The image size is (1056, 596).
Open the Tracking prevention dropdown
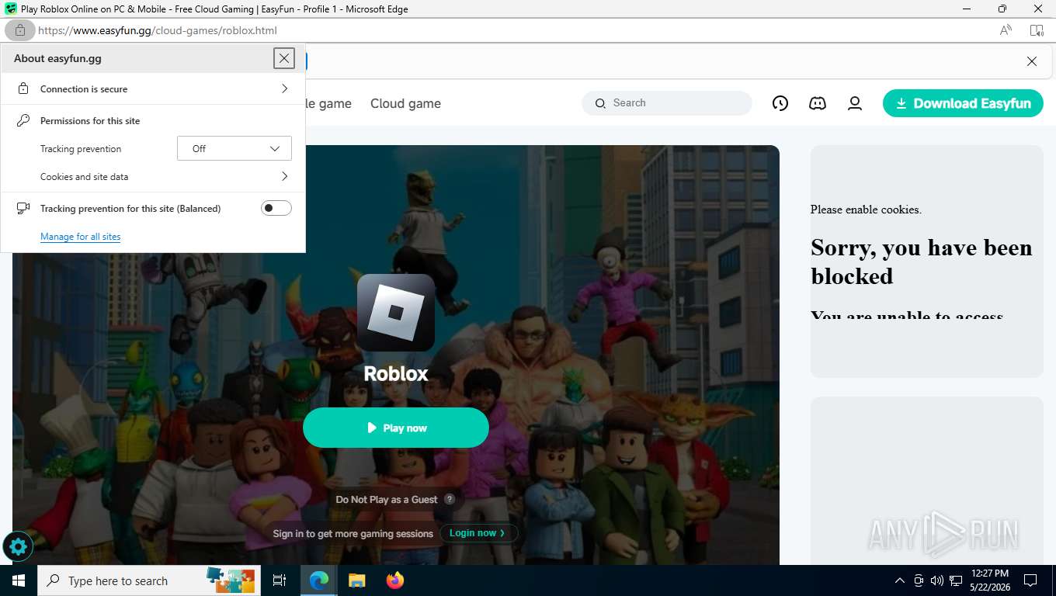click(234, 148)
